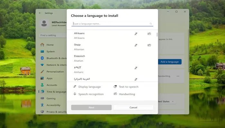The width and height of the screenshot is (225, 128).
Task: Click the Bluetooth sidebar icon
Action: coord(42,58)
